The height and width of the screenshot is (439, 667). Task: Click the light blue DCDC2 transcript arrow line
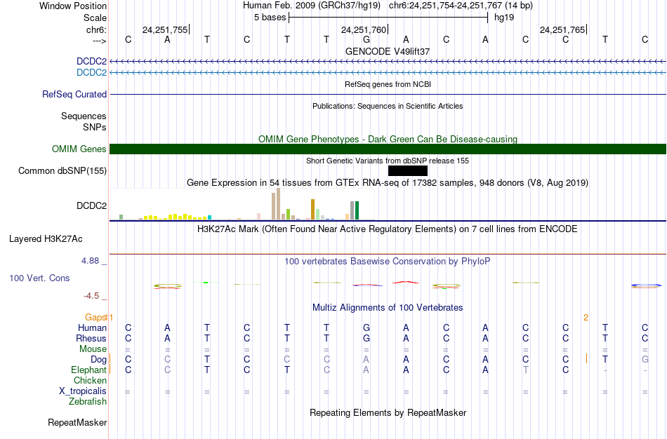point(388,73)
